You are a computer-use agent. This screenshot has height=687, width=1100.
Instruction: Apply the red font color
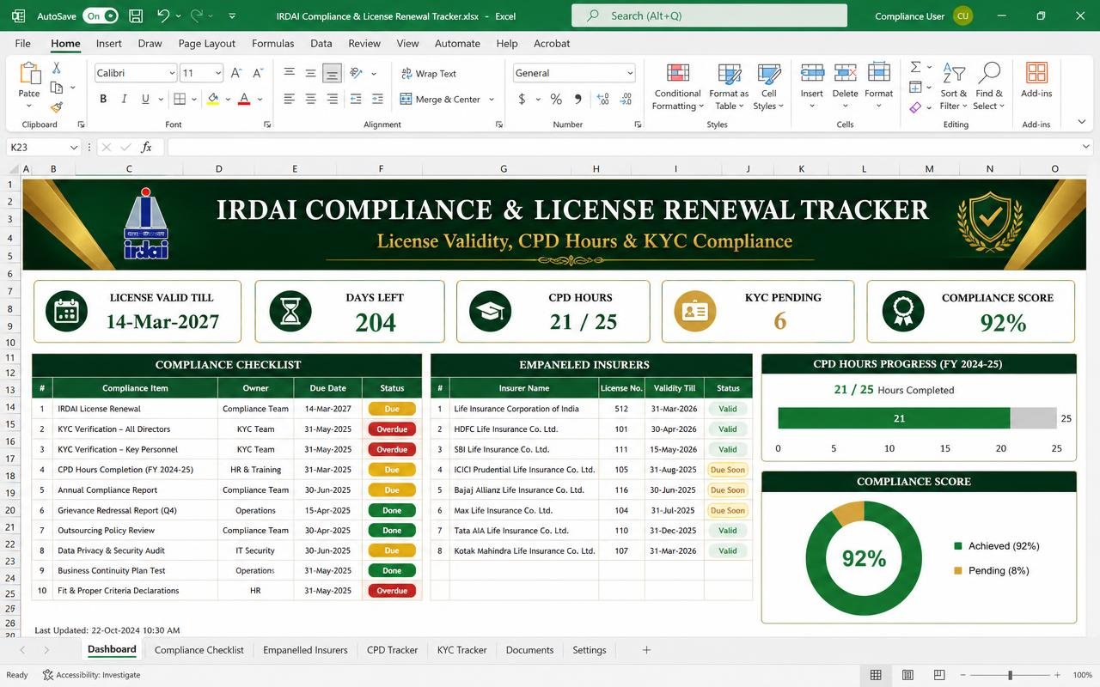244,99
